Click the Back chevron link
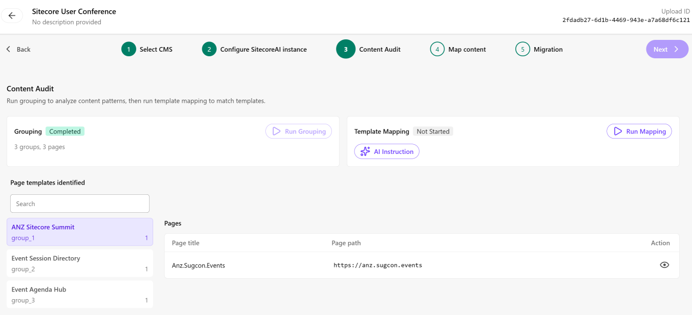 18,50
